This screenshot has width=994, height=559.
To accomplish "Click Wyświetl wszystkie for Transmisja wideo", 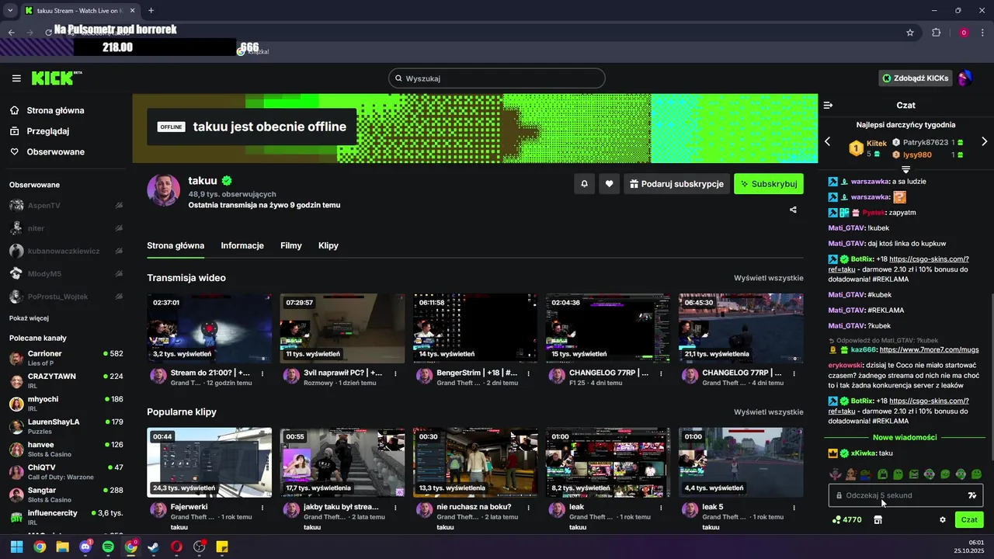I will 769,278.
